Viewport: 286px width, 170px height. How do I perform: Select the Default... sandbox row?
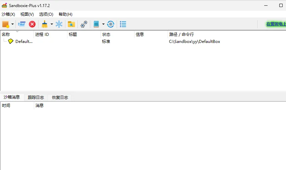coord(143,41)
